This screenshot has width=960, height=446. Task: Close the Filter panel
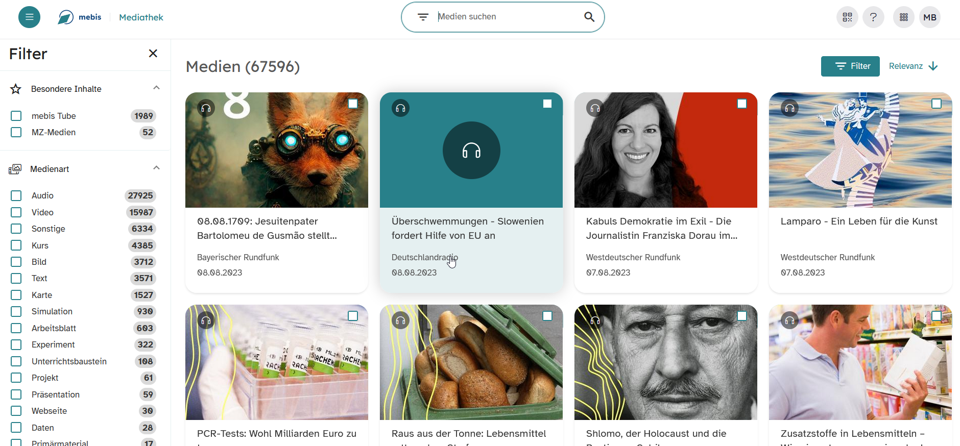153,54
